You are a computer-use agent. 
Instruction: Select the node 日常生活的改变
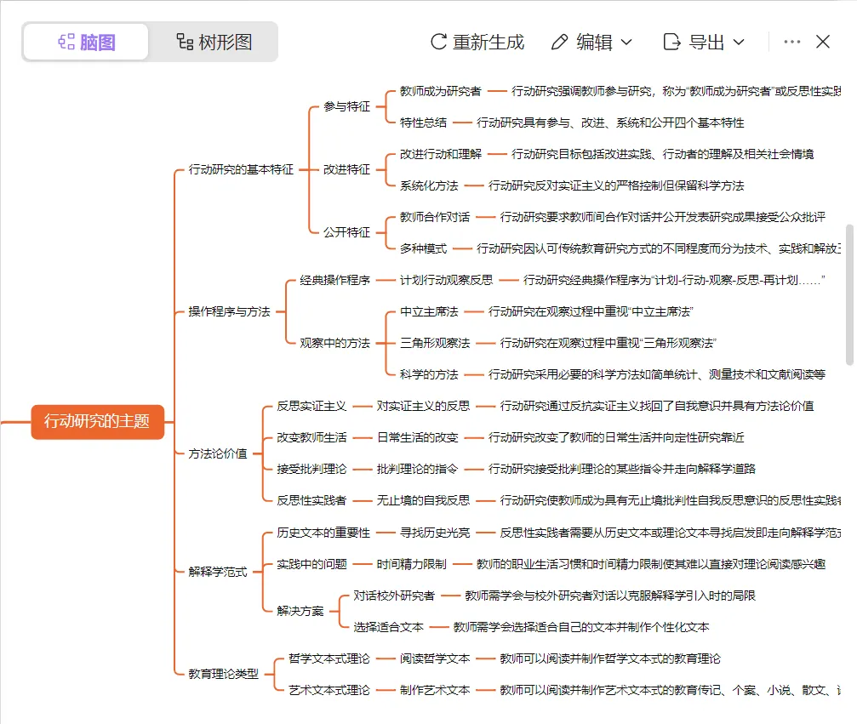[x=418, y=437]
